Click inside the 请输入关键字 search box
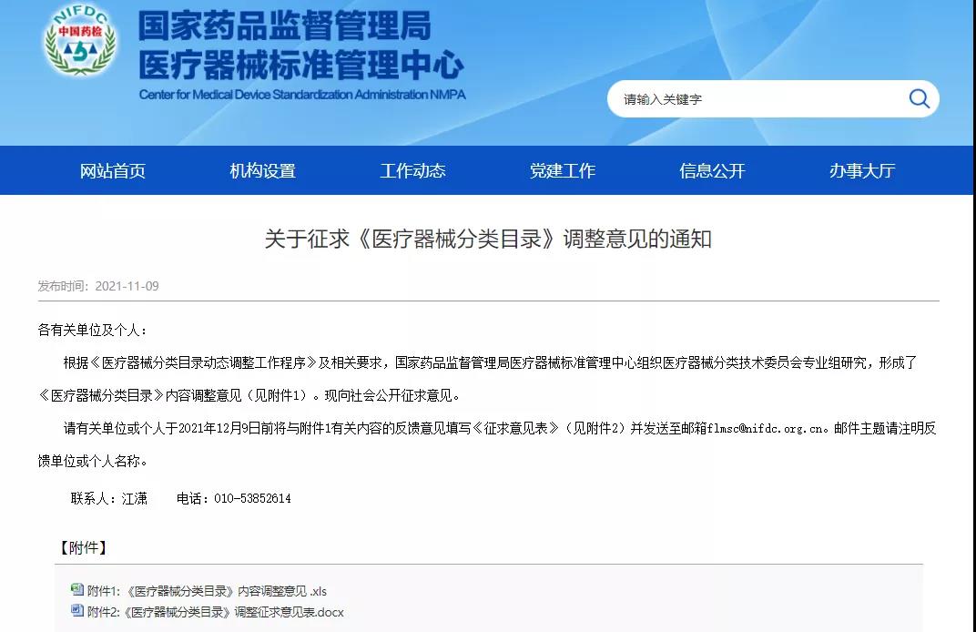Viewport: 976px width, 632px height. click(x=747, y=98)
